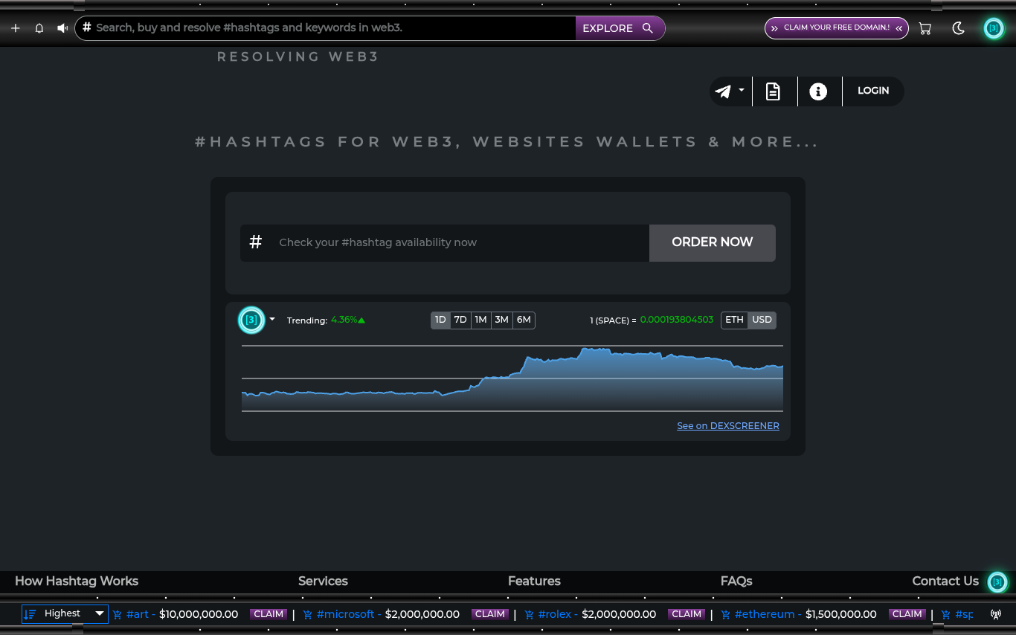
Task: Click cart icon before #microsoft
Action: coord(308,615)
